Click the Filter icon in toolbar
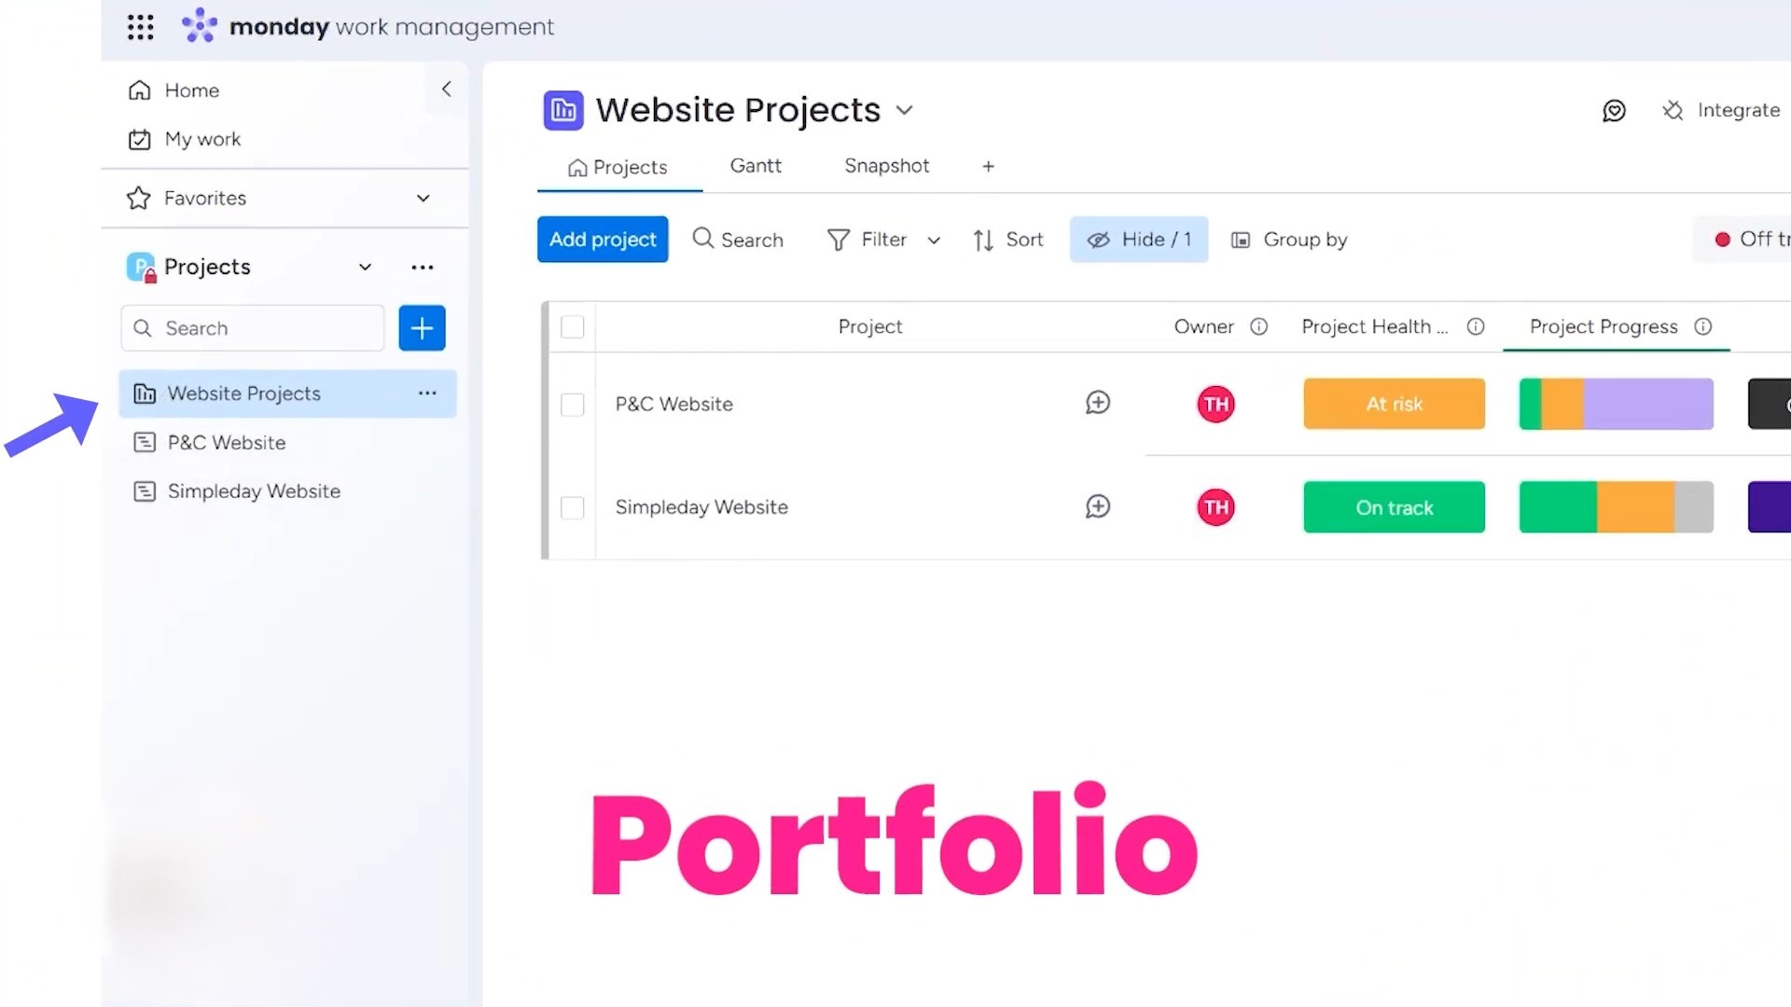Screen dimensions: 1791x1007 tap(838, 240)
